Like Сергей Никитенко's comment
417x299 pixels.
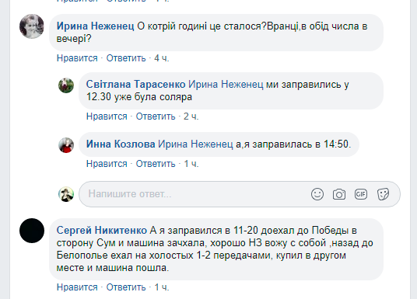(x=77, y=287)
